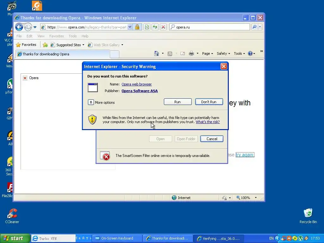Click the Don't Run button
The width and height of the screenshot is (324, 243).
pyautogui.click(x=209, y=102)
